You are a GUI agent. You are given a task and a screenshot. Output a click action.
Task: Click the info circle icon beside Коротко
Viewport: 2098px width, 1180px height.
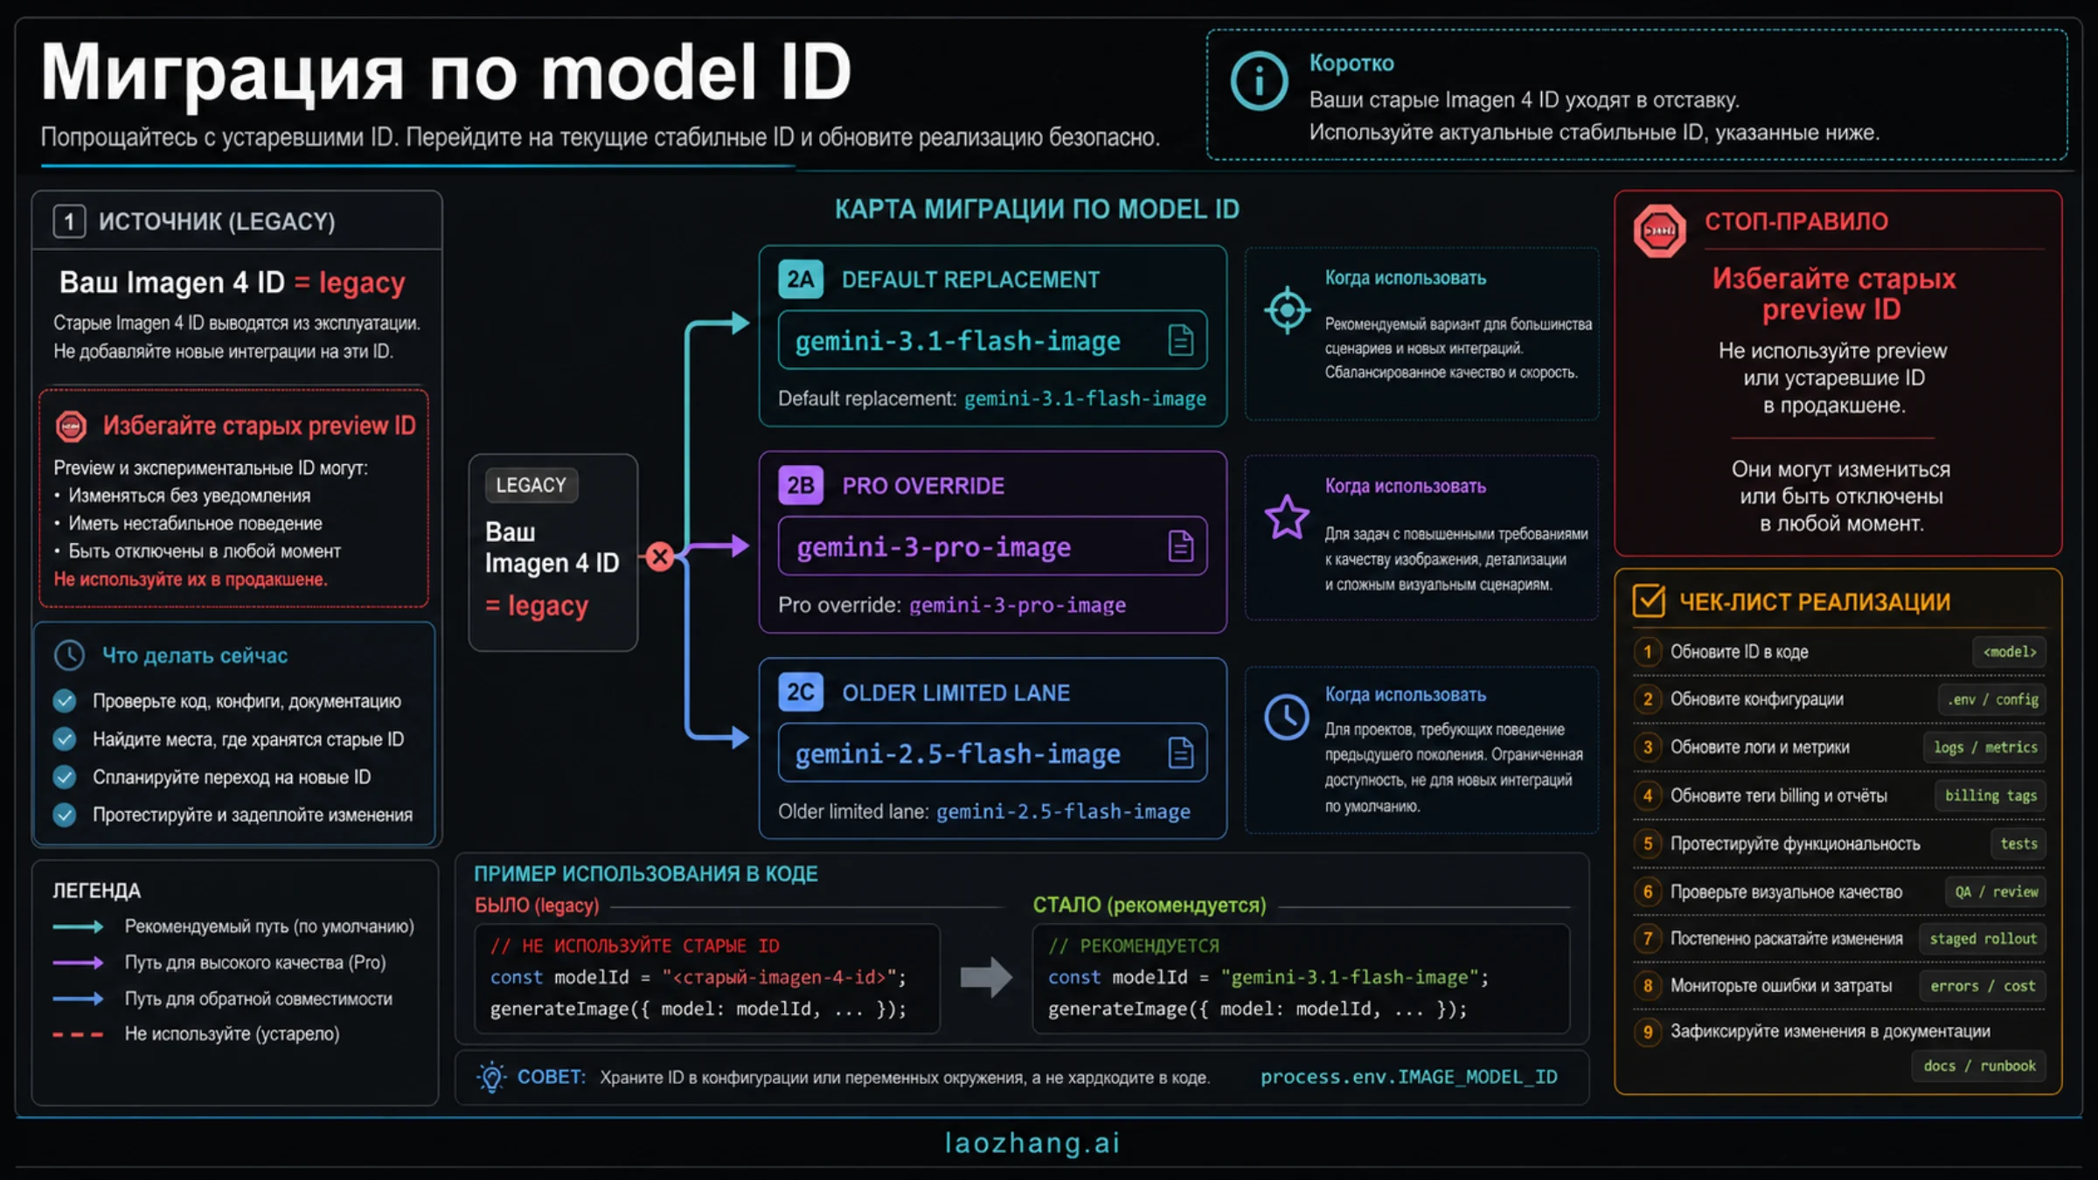(1259, 81)
